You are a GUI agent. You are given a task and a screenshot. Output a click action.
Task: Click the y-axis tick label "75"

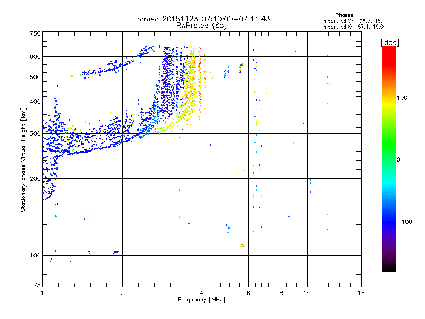pyautogui.click(x=37, y=285)
